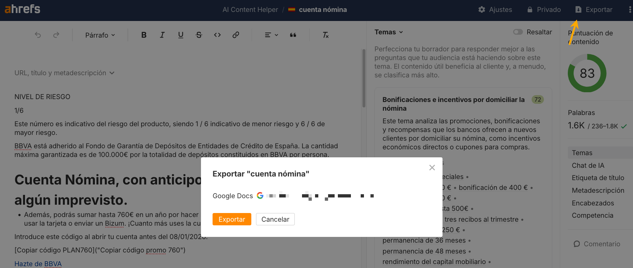Expand URL, título y metadescripción section
The width and height of the screenshot is (633, 268).
tap(64, 73)
